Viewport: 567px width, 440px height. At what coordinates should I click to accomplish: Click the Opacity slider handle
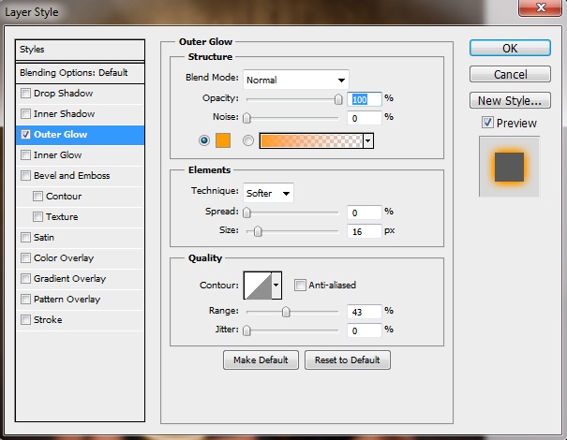coord(338,99)
